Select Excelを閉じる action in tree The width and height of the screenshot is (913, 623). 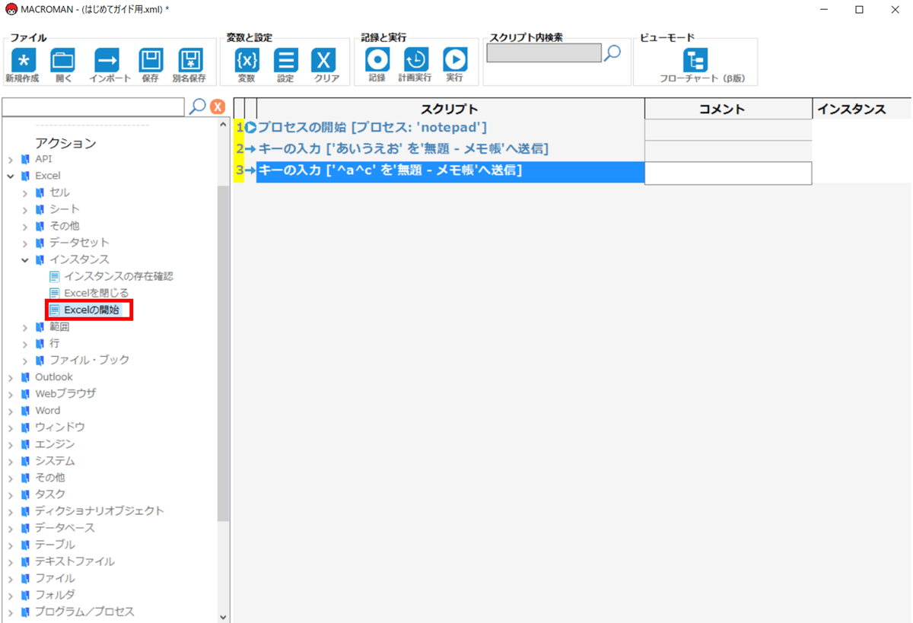(x=97, y=293)
